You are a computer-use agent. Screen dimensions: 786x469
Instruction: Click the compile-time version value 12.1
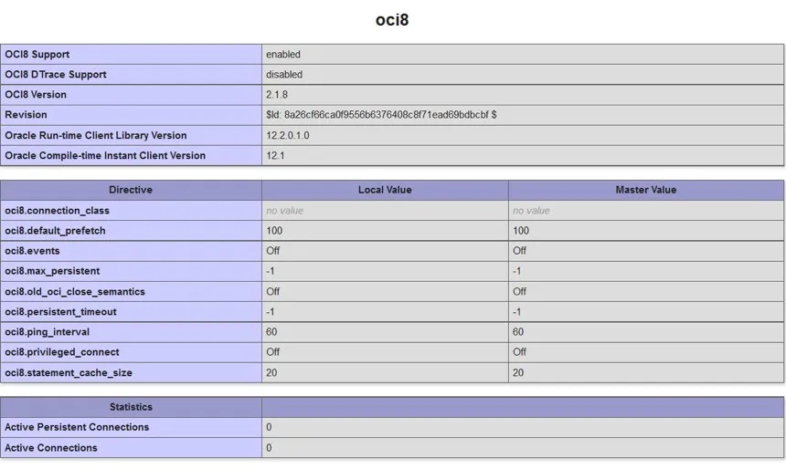click(x=275, y=156)
